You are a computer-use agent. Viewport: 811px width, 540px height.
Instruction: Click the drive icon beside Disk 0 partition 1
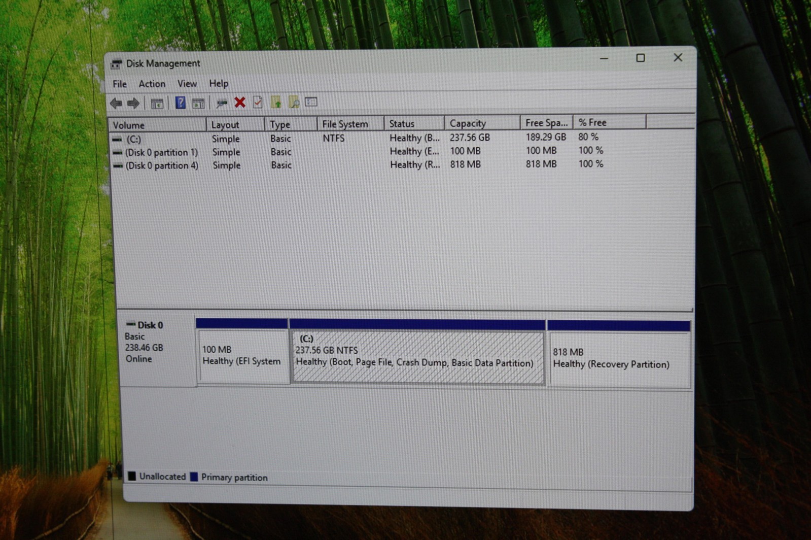point(117,152)
